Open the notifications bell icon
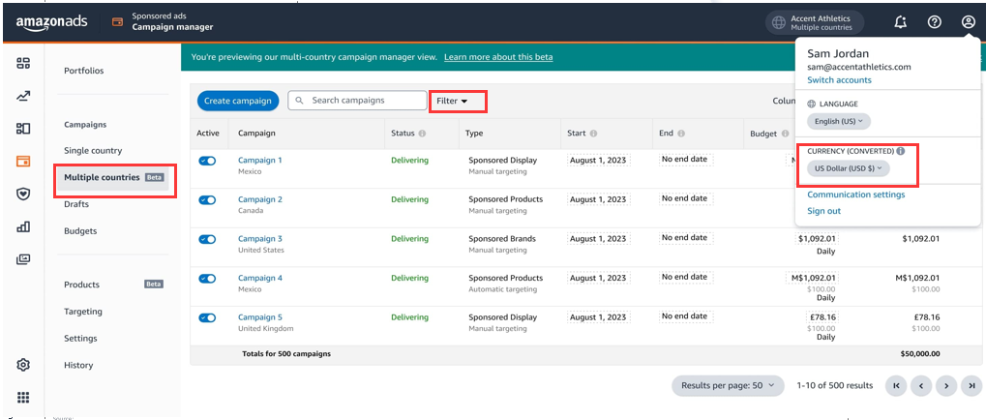Image resolution: width=986 pixels, height=420 pixels. 901,22
